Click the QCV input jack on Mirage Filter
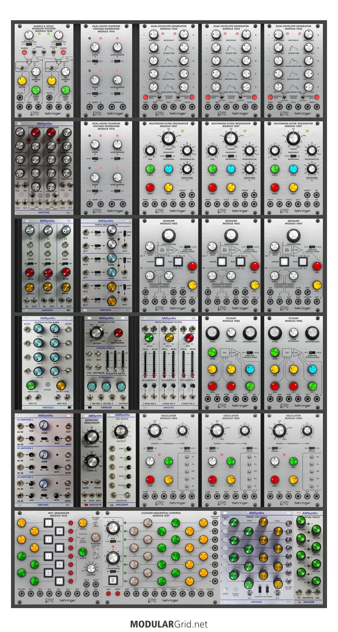 (x=98, y=353)
